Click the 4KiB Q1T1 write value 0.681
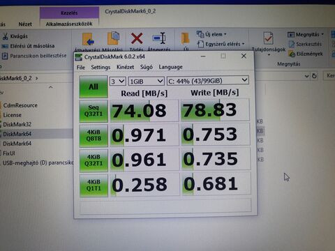Viewport: 335px width, 251px height. tap(216, 184)
